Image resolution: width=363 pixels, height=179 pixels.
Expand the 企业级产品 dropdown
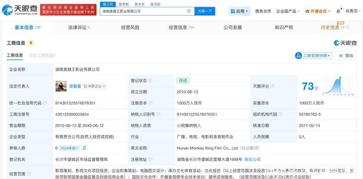click(288, 11)
